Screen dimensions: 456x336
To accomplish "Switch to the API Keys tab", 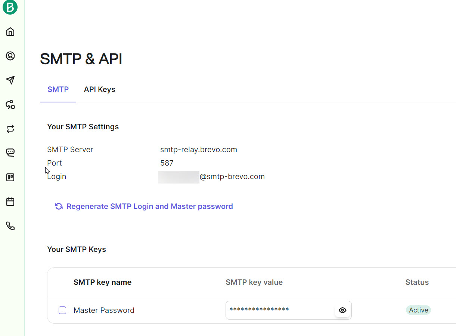I will click(x=99, y=89).
